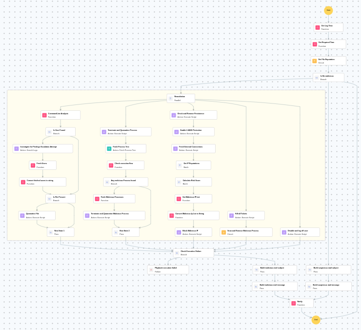Click the pink icon on Fetch Malicious Processes
This screenshot has height=330, width=361.
point(97,199)
